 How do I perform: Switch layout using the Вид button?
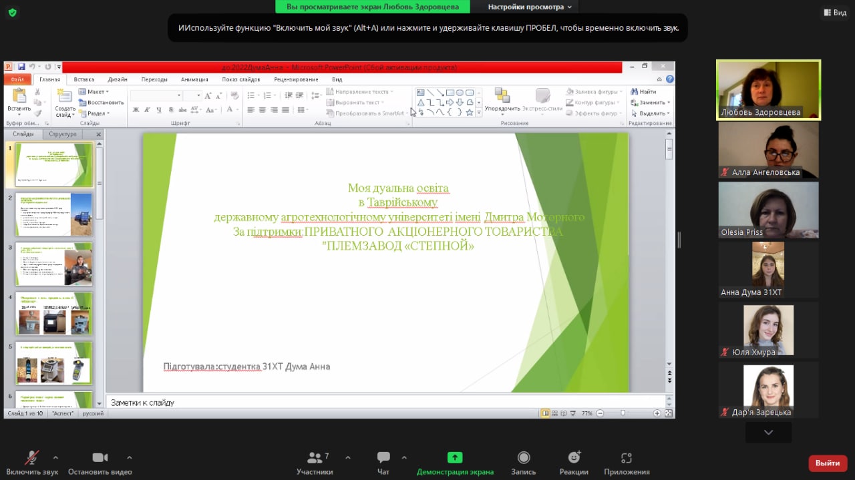coord(834,13)
